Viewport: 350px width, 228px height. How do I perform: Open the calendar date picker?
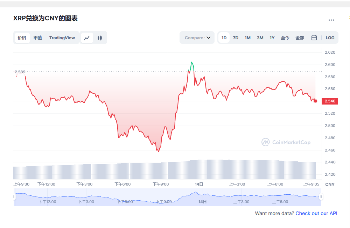(314, 38)
